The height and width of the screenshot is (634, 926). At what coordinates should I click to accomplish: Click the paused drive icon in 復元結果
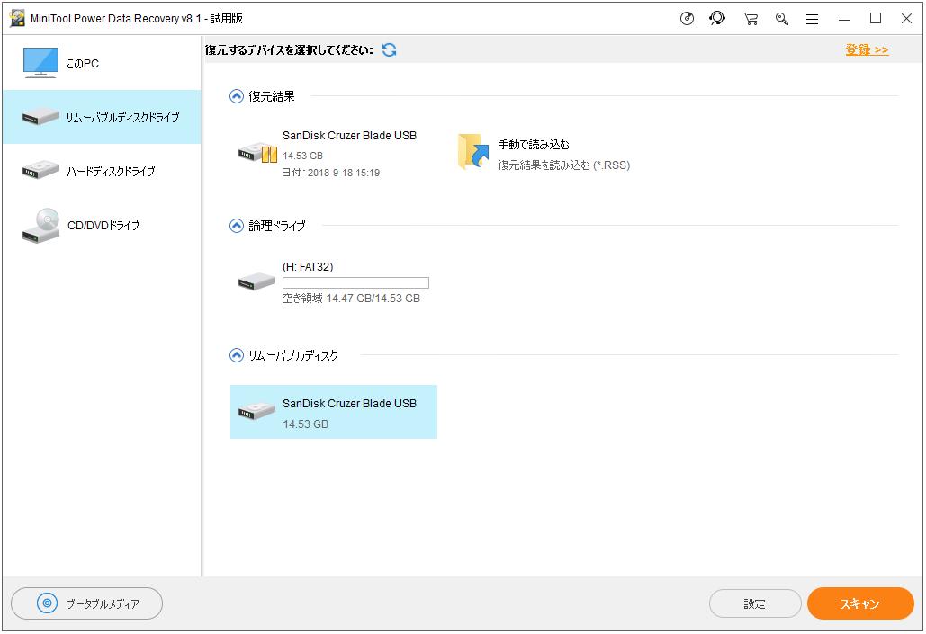[x=257, y=153]
